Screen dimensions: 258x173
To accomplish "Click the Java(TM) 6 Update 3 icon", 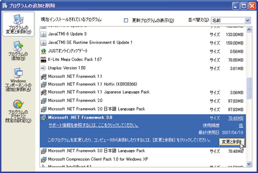I will pos(43,34).
